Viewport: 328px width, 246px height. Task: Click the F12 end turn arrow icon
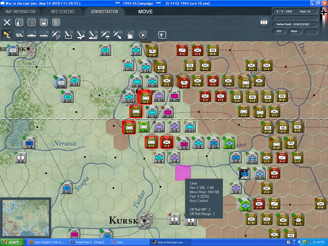(x=142, y=35)
